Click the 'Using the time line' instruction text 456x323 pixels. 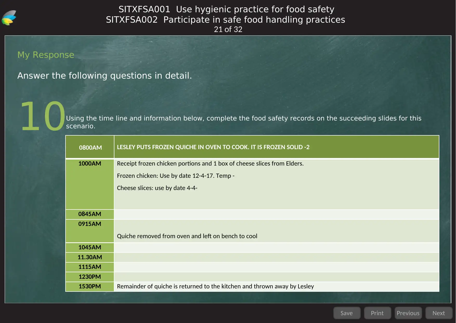[x=244, y=122]
